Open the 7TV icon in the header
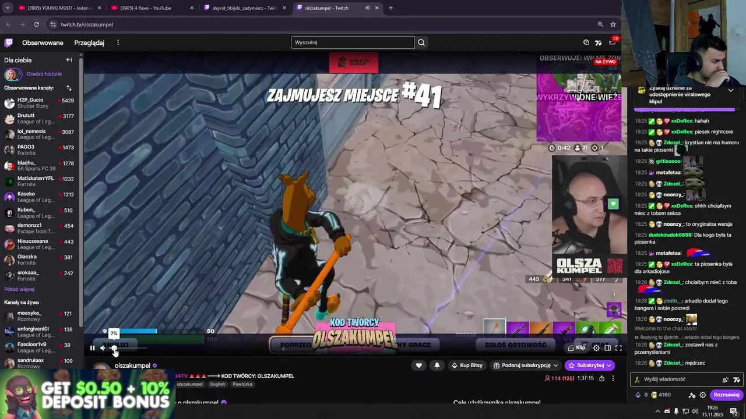This screenshot has width=746, height=419. coord(598,42)
